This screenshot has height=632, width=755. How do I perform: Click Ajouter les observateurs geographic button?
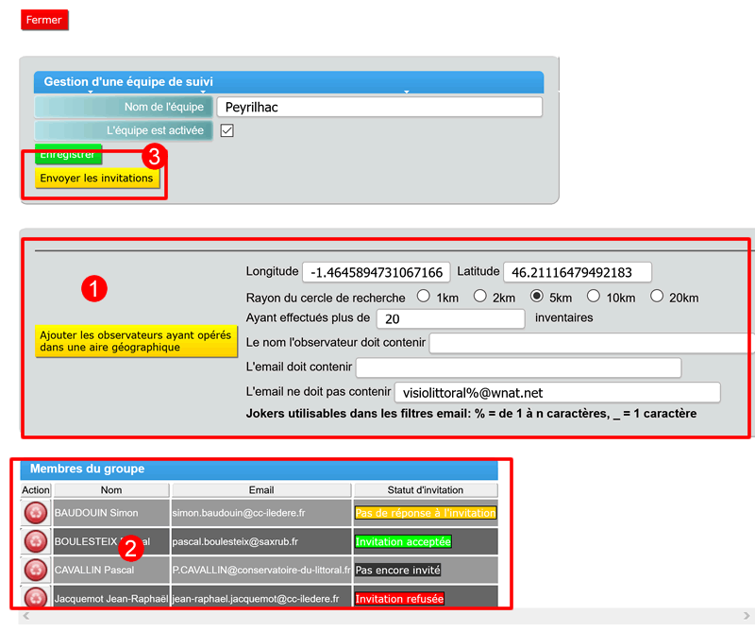coord(136,341)
